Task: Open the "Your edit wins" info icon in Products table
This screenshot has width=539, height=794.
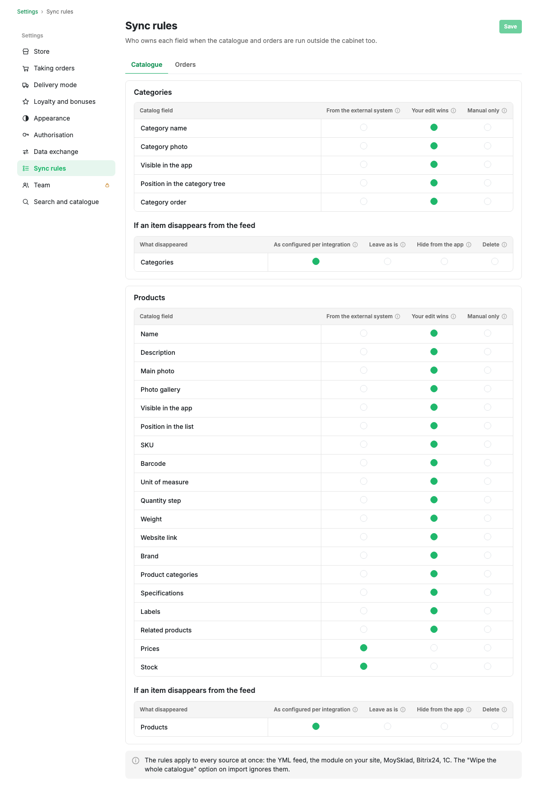Action: coord(453,316)
